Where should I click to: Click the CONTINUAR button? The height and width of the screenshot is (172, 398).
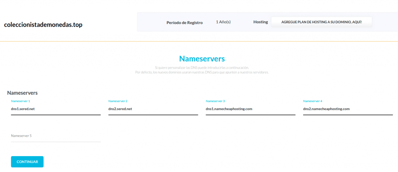(27, 162)
